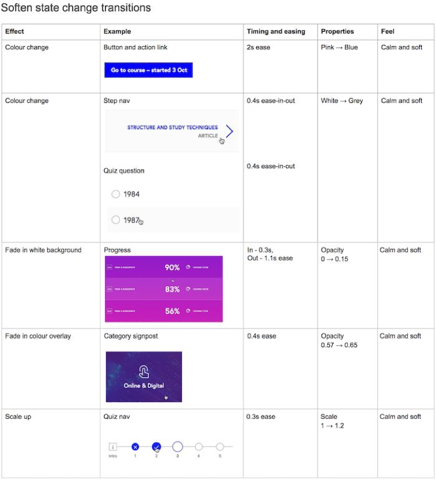Click the Timing and easing column header
The image size is (436, 480).
tap(276, 31)
